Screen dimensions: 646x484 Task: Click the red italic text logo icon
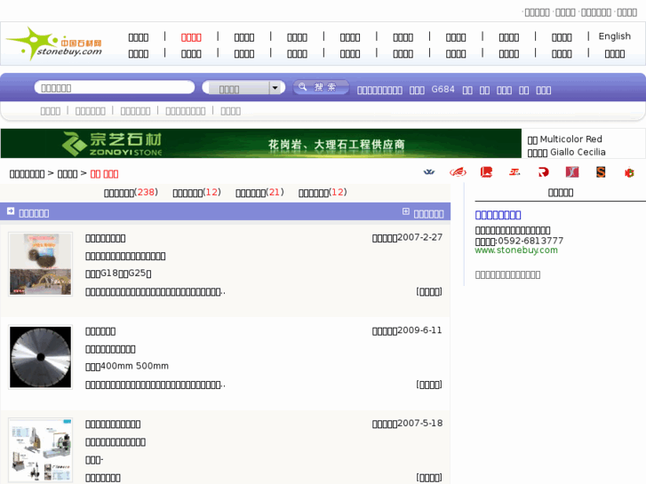pyautogui.click(x=514, y=172)
